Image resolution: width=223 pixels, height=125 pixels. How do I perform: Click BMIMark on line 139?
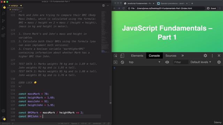33,112
